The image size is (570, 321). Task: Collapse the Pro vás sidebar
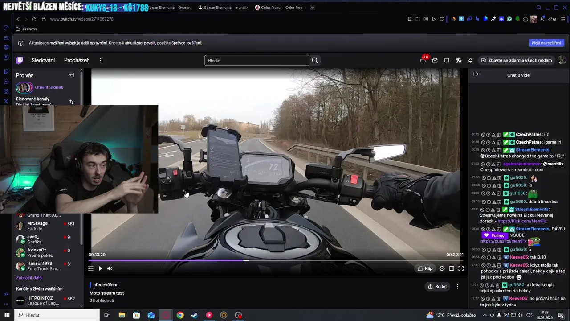pyautogui.click(x=72, y=75)
